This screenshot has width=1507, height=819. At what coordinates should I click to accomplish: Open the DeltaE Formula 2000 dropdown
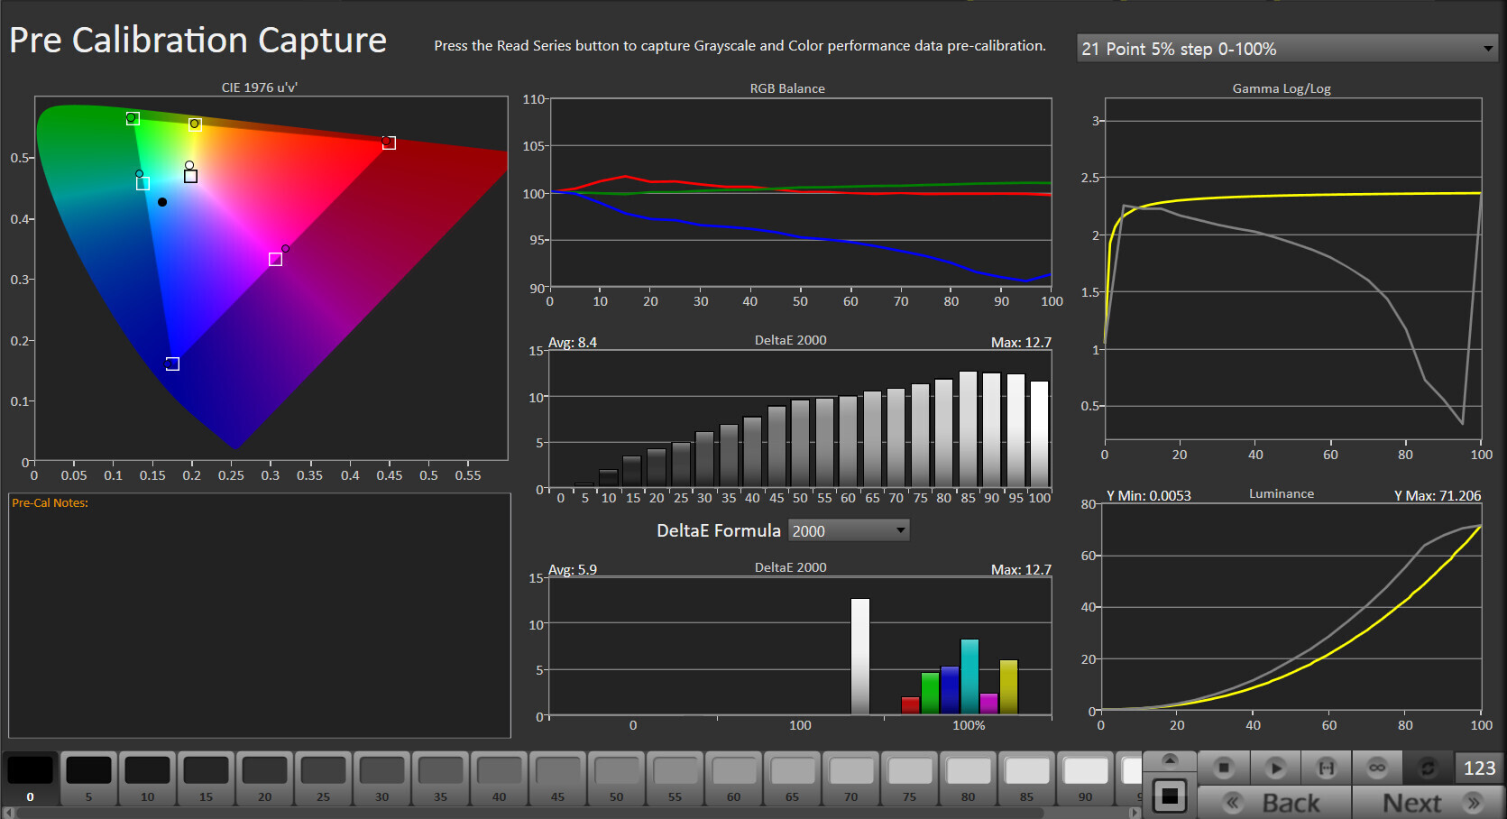tap(849, 530)
